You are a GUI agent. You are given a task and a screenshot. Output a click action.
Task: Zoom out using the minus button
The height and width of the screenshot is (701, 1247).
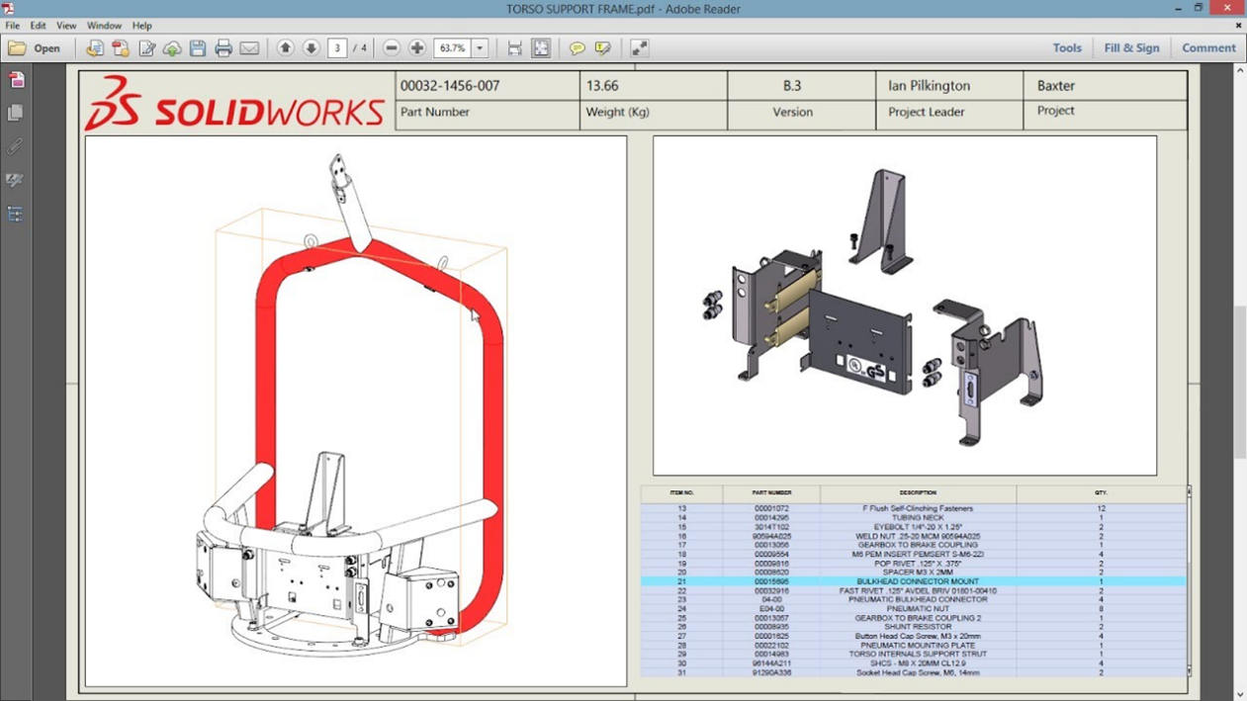pyautogui.click(x=392, y=48)
